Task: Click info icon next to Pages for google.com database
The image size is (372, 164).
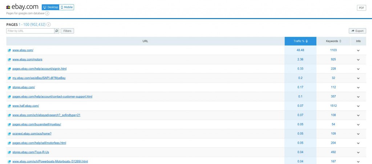Action: pos(47,13)
